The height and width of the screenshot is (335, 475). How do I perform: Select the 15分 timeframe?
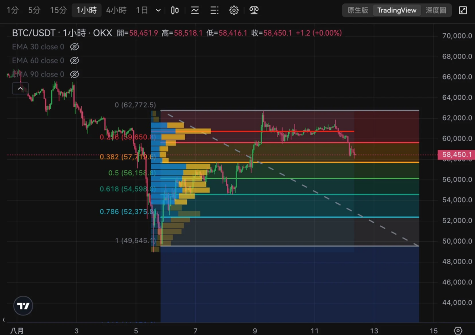point(58,10)
